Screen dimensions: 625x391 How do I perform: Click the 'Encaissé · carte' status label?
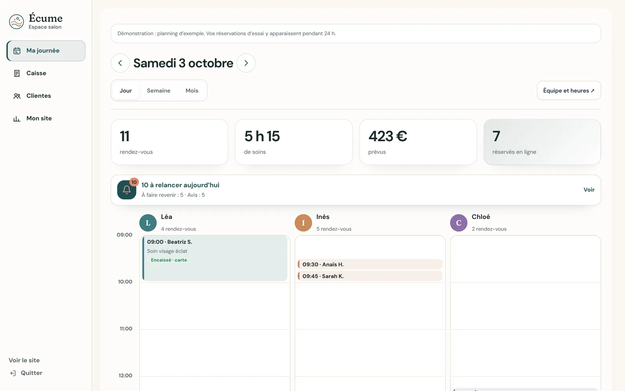pos(169,260)
